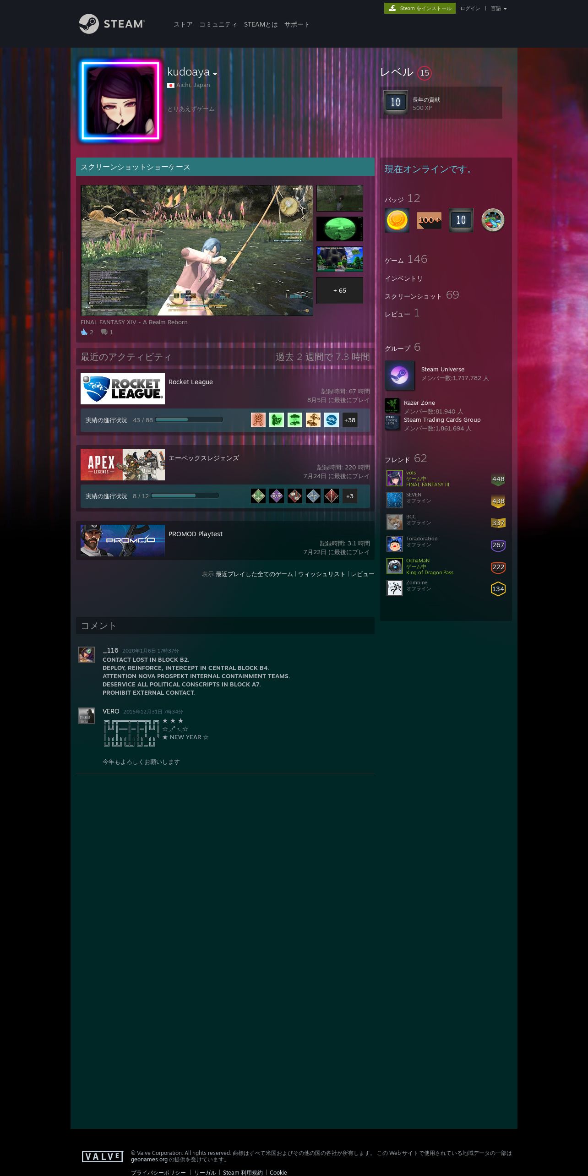Image resolution: width=588 pixels, height=1176 pixels.
Task: Click kudoaya's profile avatar image
Action: pyautogui.click(x=120, y=101)
